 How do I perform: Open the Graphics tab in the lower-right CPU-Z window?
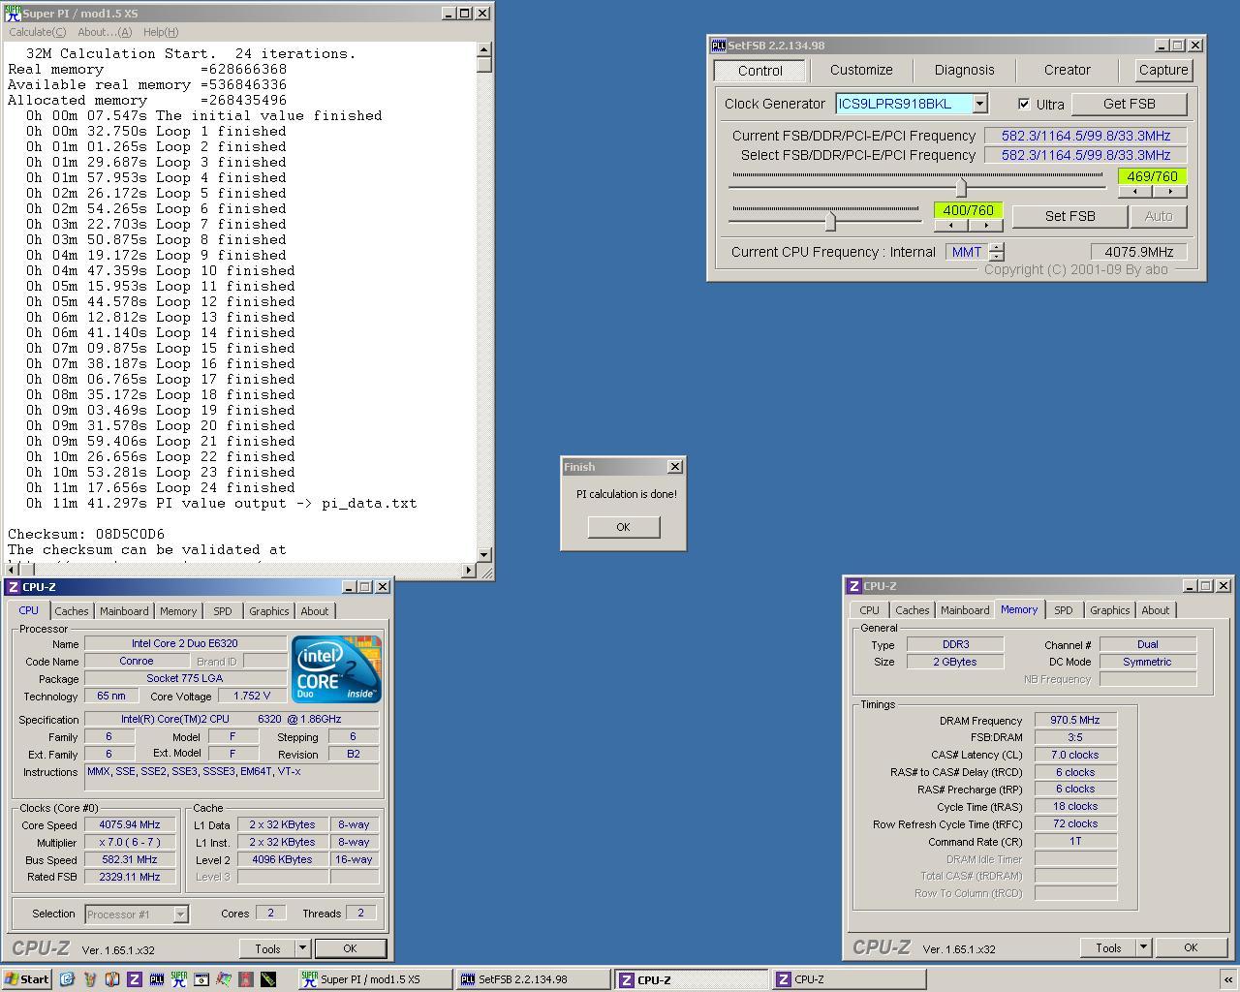coord(1109,610)
